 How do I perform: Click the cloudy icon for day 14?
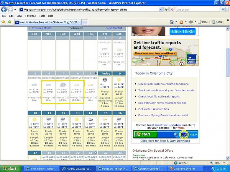pyautogui.click(x=90, y=120)
